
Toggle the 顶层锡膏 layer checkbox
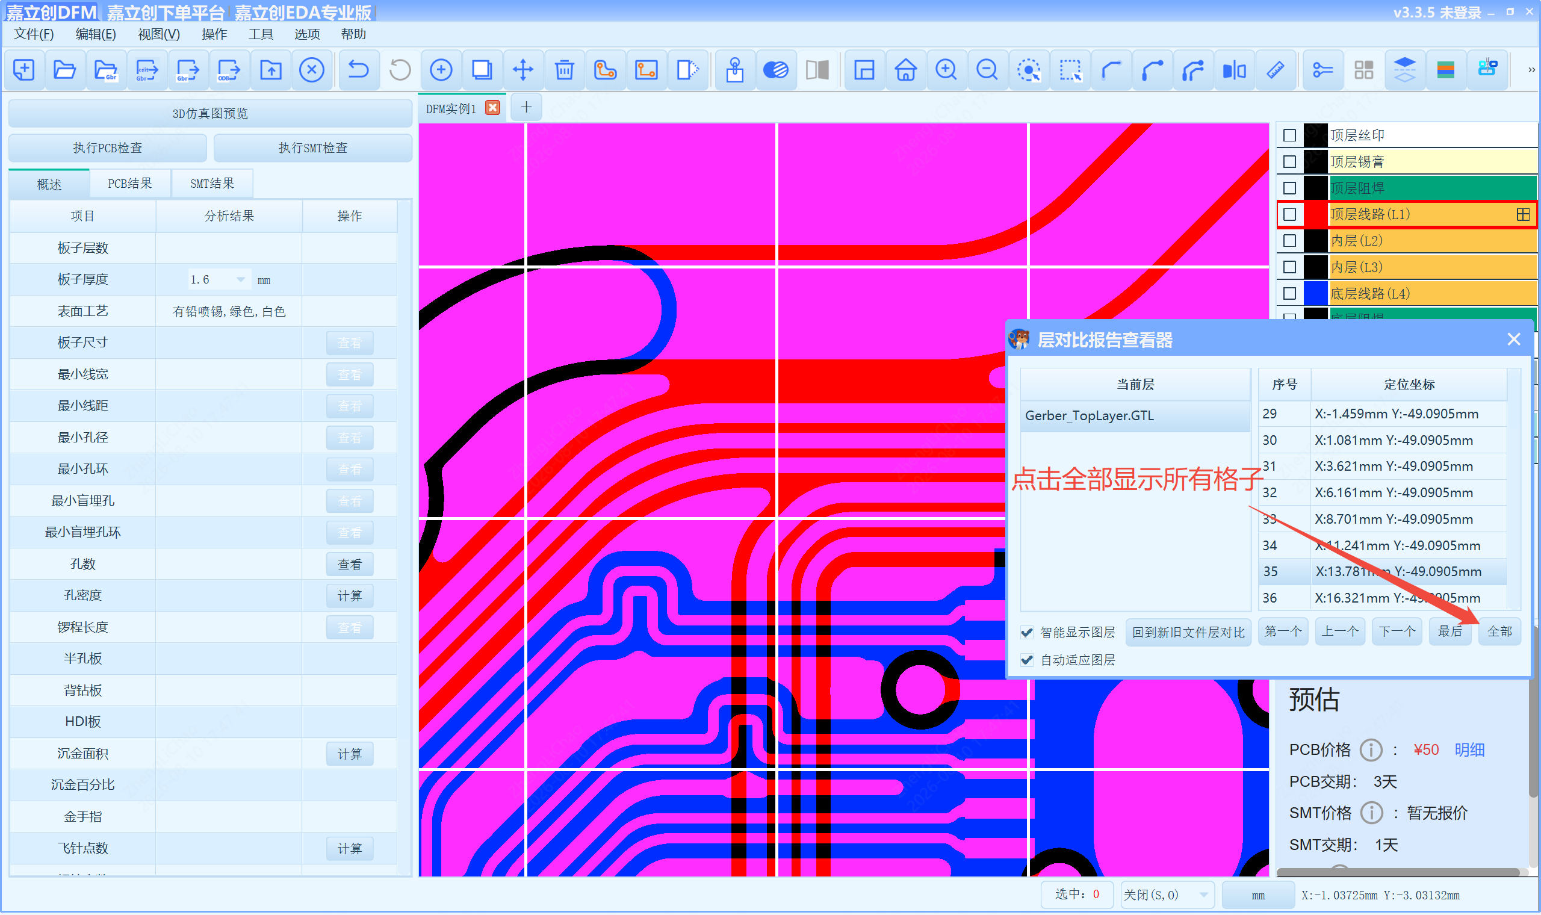[x=1289, y=162]
